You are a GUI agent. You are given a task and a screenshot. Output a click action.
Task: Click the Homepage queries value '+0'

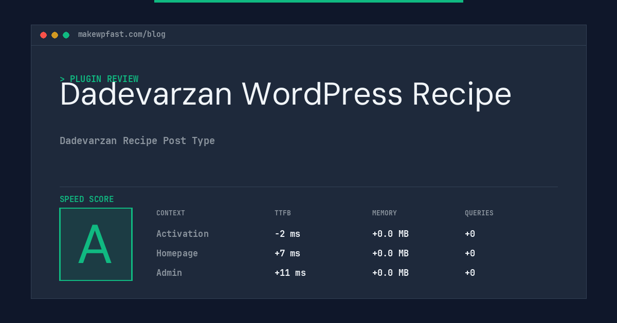coord(470,253)
